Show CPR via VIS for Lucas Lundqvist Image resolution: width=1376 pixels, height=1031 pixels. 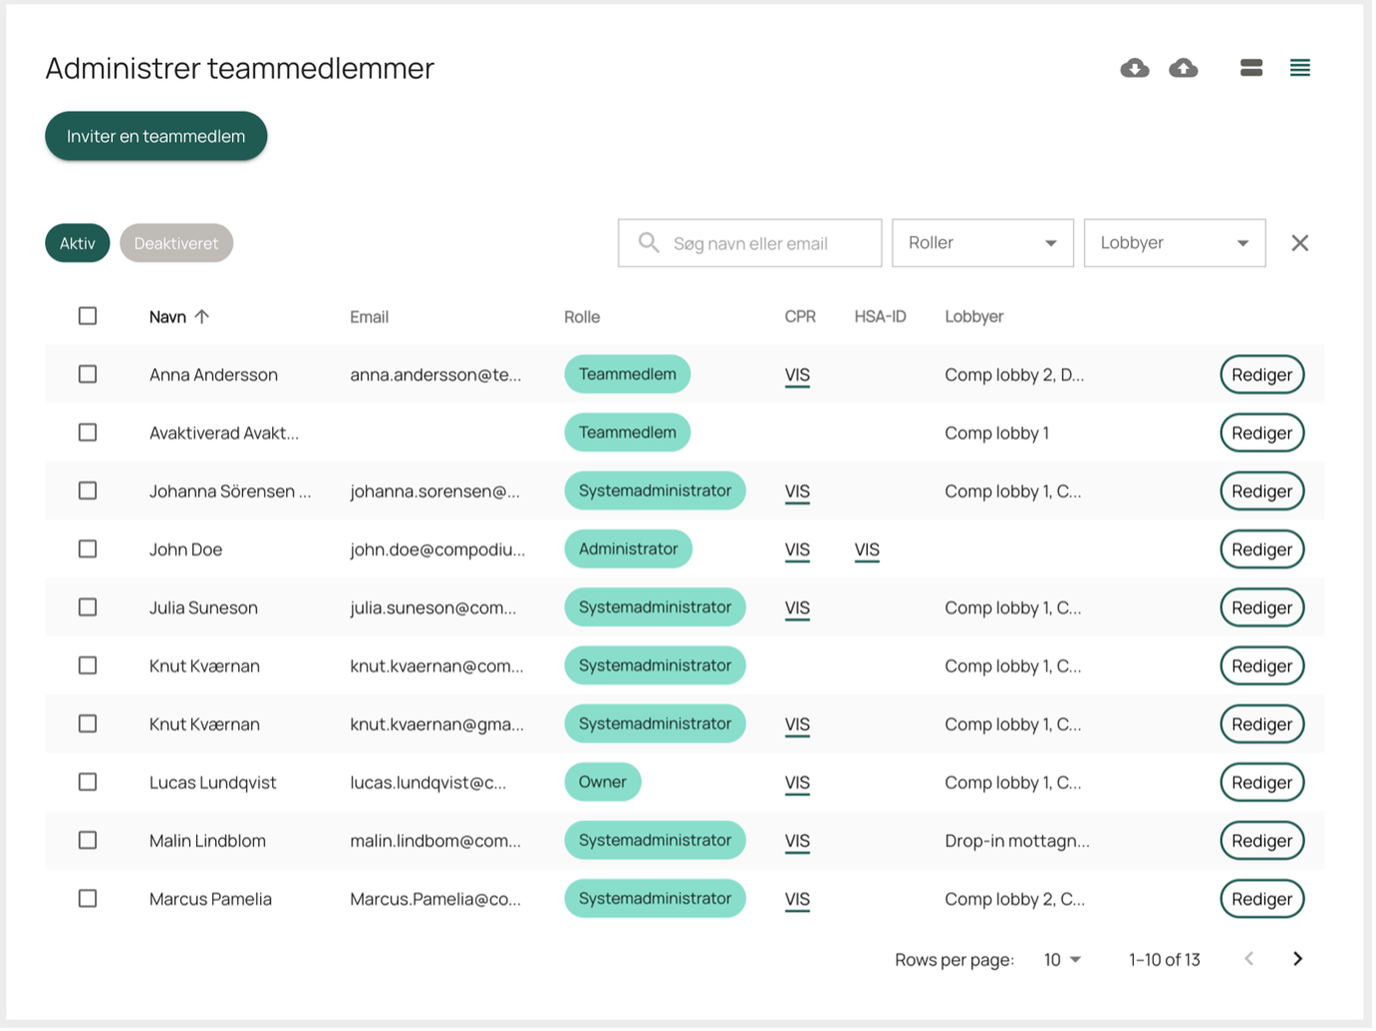[x=797, y=783]
